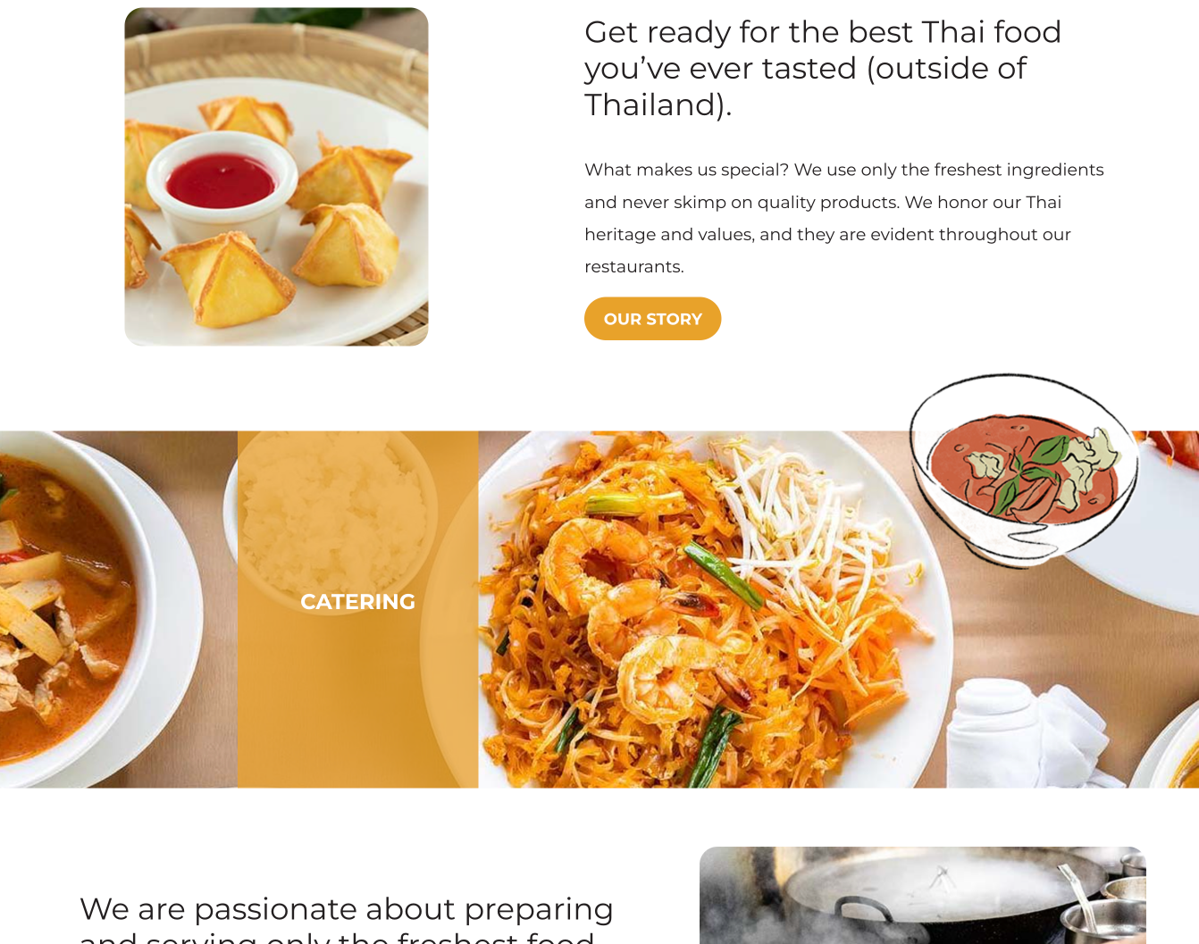Click the OUR STORY button
Viewport: 1199px width, 944px height.
[x=652, y=319]
